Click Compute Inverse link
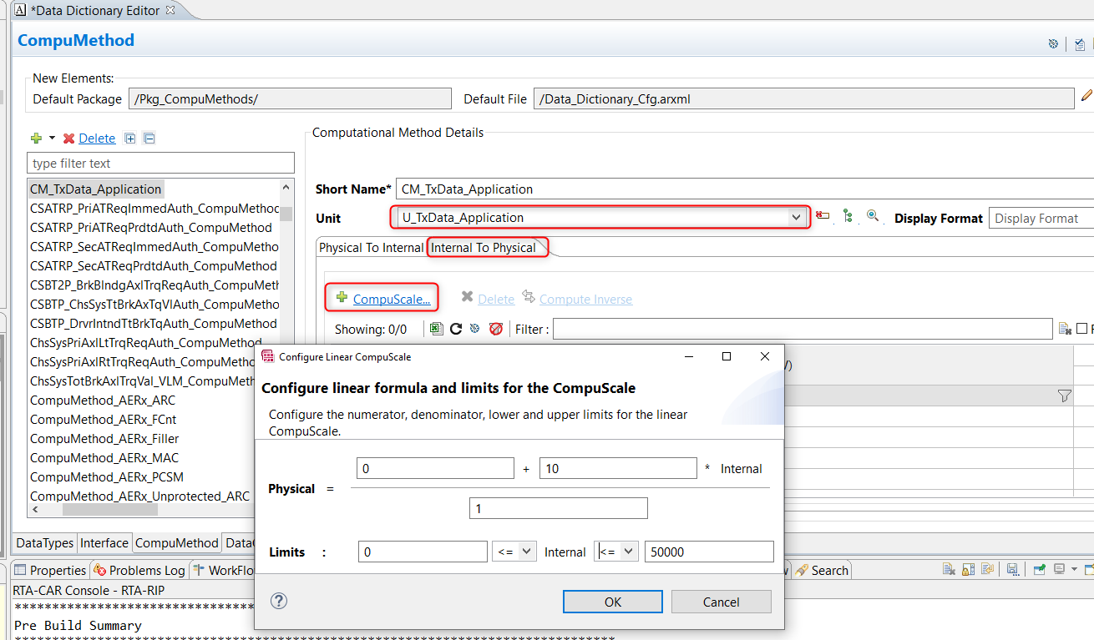1094x640 pixels. (585, 299)
